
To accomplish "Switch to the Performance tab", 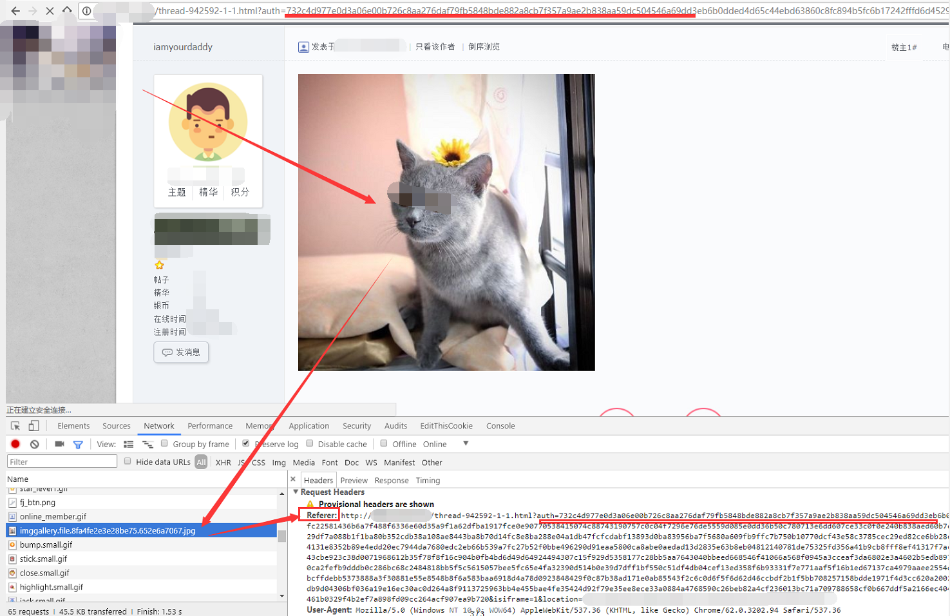I will pos(210,426).
